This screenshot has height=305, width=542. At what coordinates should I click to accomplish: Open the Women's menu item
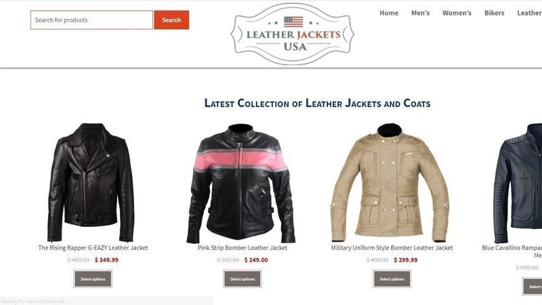[x=457, y=13]
